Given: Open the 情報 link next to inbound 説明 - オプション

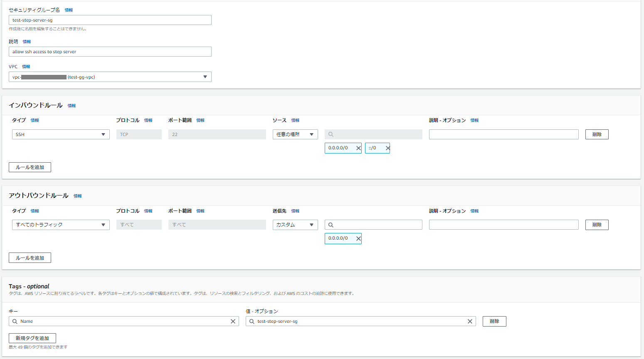Looking at the screenshot, I should (474, 120).
